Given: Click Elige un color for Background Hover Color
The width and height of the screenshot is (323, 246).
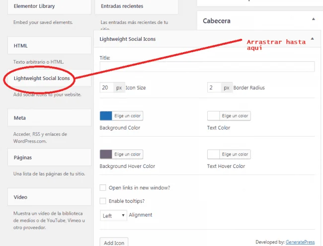Looking at the screenshot, I should coord(128,155).
